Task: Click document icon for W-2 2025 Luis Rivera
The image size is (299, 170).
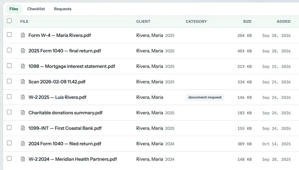Action: click(23, 97)
